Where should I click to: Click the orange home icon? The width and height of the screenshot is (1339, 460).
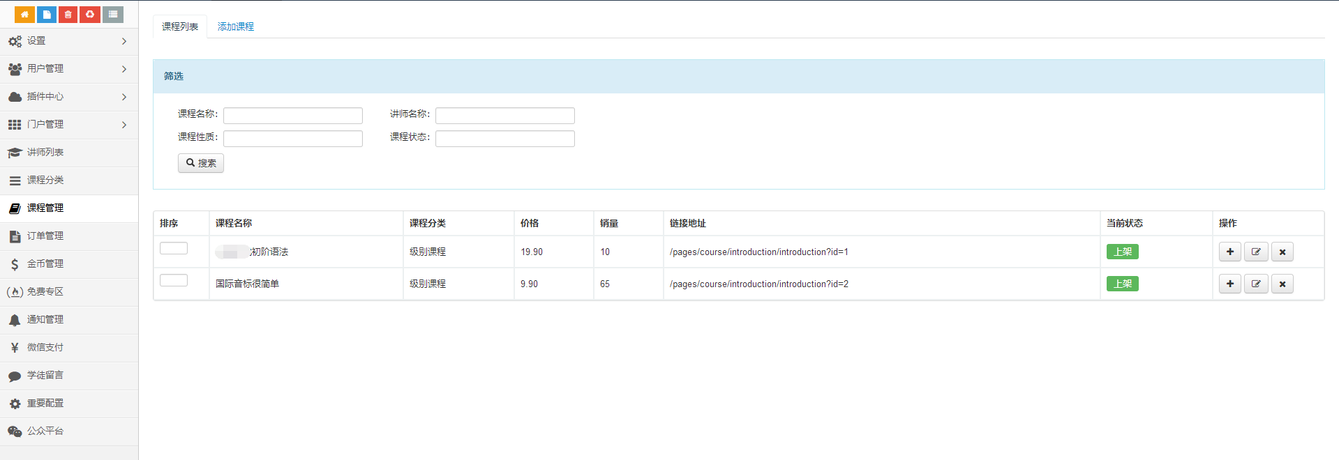[x=24, y=14]
